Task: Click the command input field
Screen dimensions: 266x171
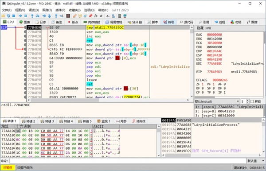Action: click(128, 161)
